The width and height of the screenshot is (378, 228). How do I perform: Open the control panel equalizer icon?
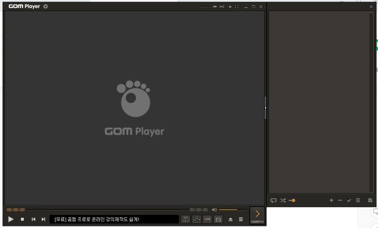(197, 219)
